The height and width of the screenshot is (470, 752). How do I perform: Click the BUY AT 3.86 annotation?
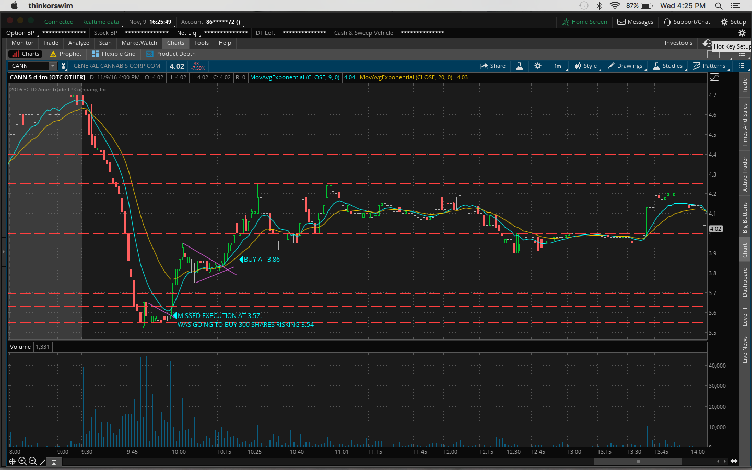(262, 260)
